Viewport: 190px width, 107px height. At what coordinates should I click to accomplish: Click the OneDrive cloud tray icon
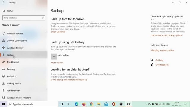149,104
